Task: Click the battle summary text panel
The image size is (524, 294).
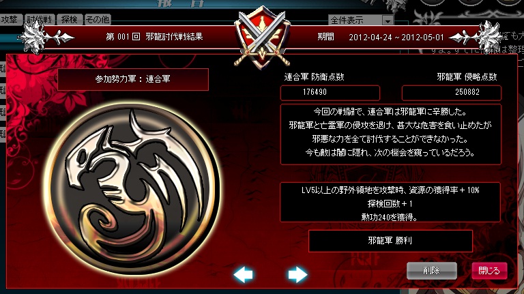Action: (391, 134)
